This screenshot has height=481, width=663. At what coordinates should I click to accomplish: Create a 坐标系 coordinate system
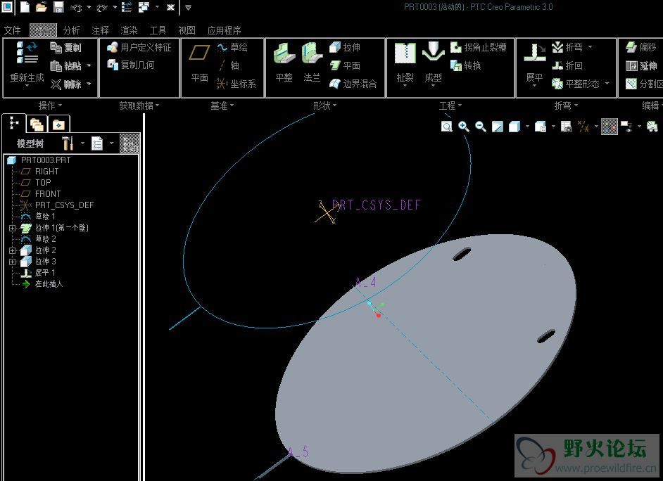click(236, 84)
